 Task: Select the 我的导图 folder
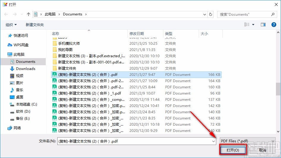[136, 50]
